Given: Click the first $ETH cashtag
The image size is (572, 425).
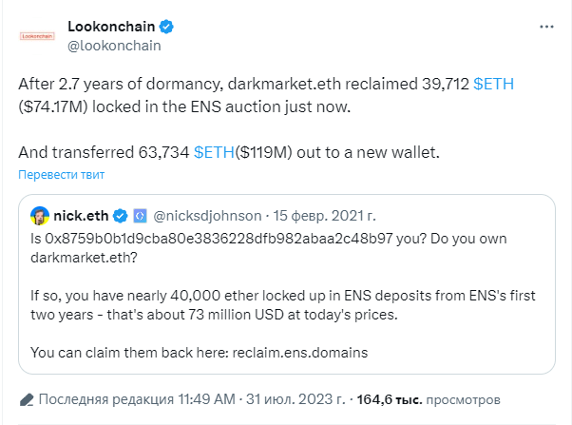Looking at the screenshot, I should (493, 84).
